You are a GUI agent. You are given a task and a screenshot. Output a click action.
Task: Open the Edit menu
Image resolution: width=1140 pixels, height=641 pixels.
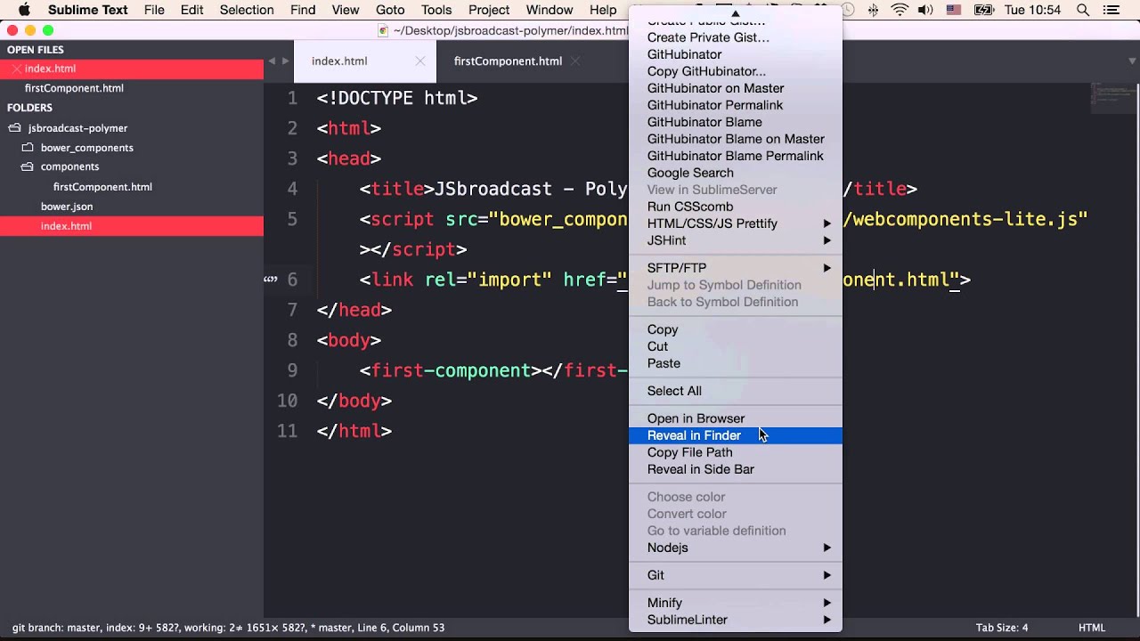pyautogui.click(x=191, y=10)
